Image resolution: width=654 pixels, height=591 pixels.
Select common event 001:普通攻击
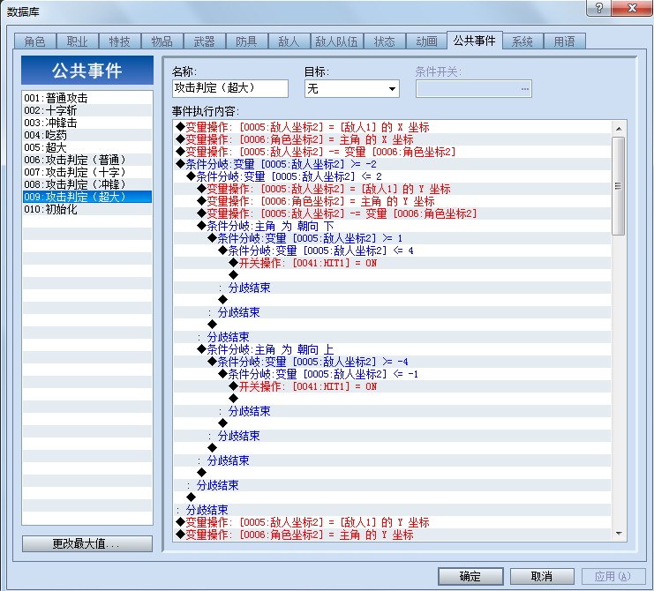[87, 98]
